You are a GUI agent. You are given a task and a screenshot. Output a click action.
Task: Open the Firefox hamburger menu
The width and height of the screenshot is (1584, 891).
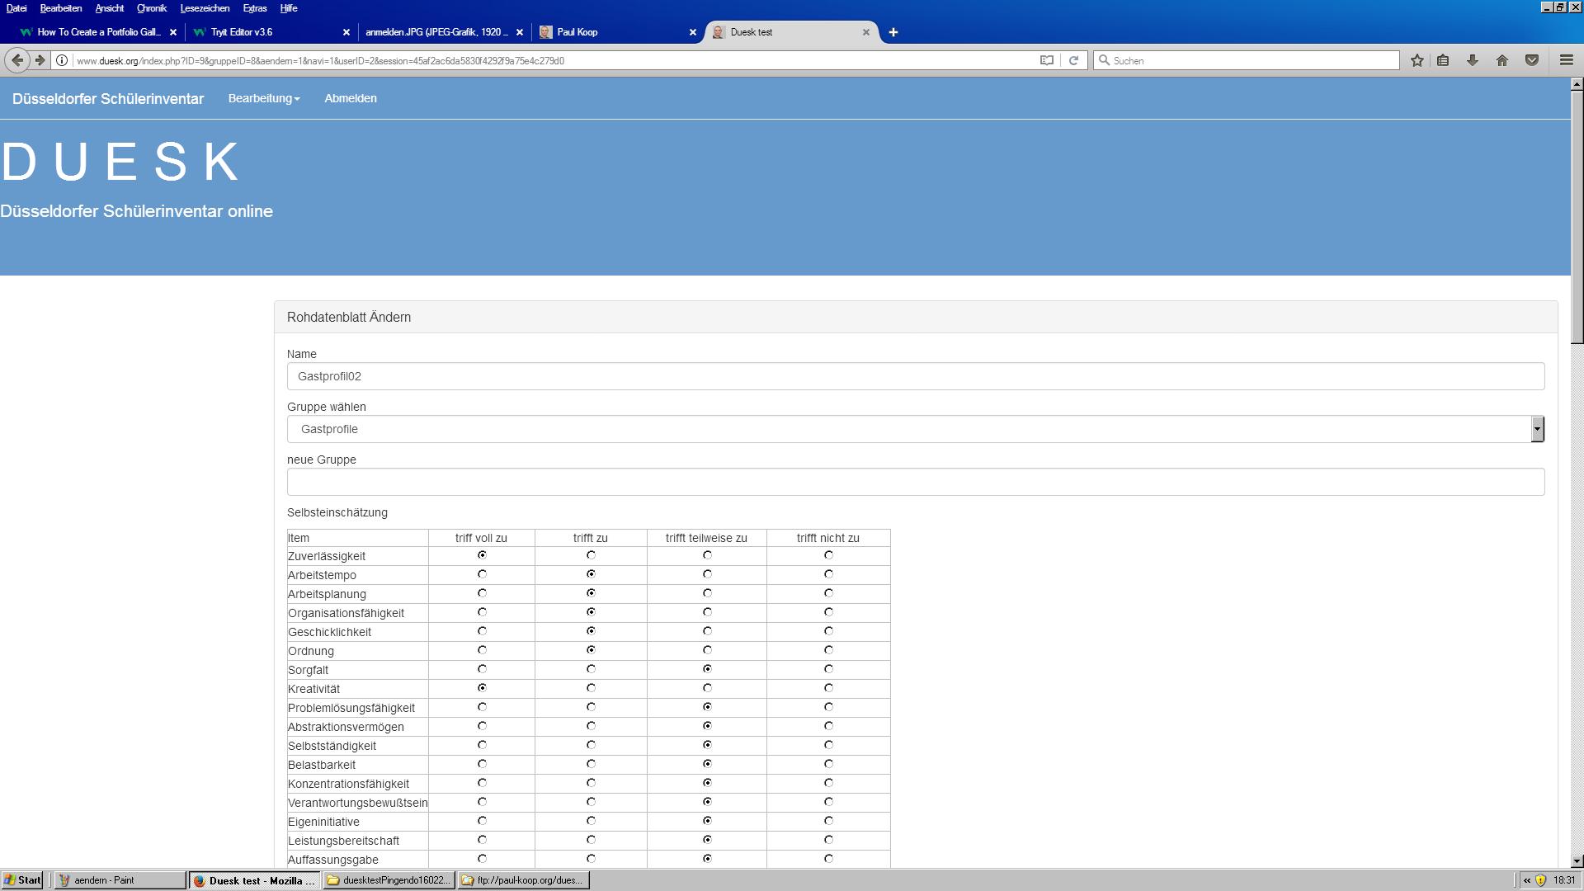coord(1566,60)
